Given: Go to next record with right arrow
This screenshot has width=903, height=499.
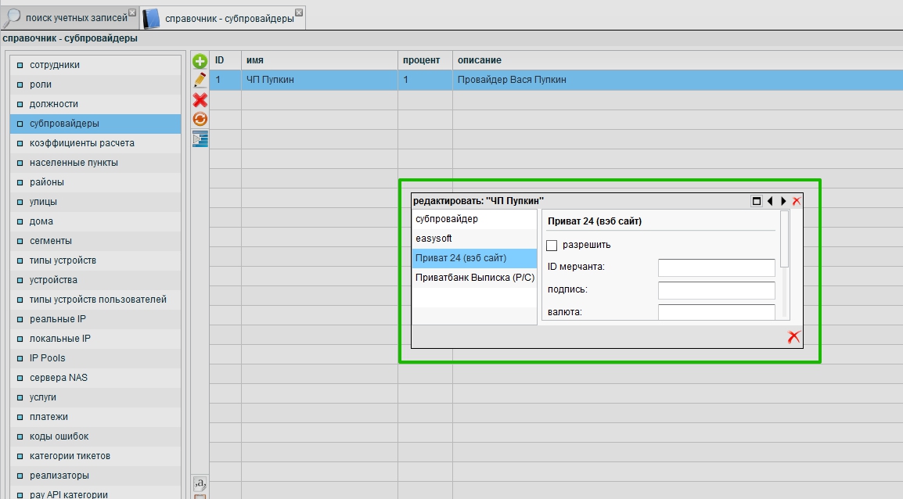Looking at the screenshot, I should point(783,201).
